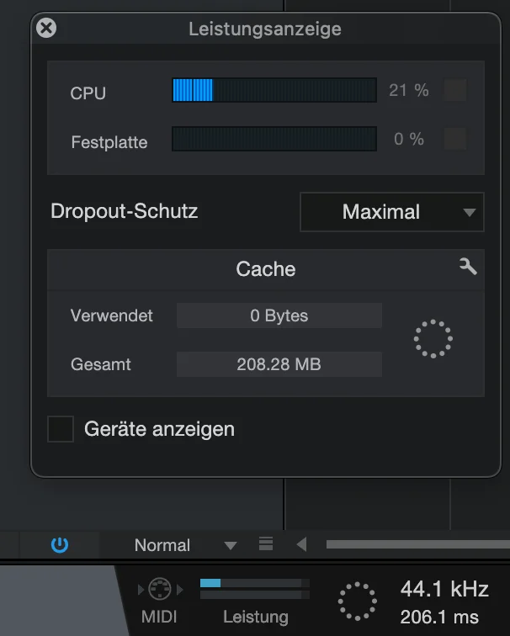Close the Leistungsanzeige window
The width and height of the screenshot is (510, 636).
(x=46, y=28)
